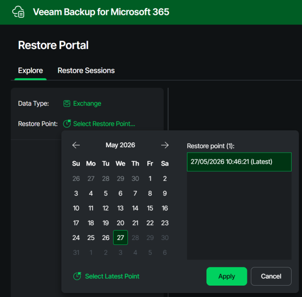This screenshot has height=297, width=302.
Task: Go to previous month arrow
Action: tap(76, 145)
